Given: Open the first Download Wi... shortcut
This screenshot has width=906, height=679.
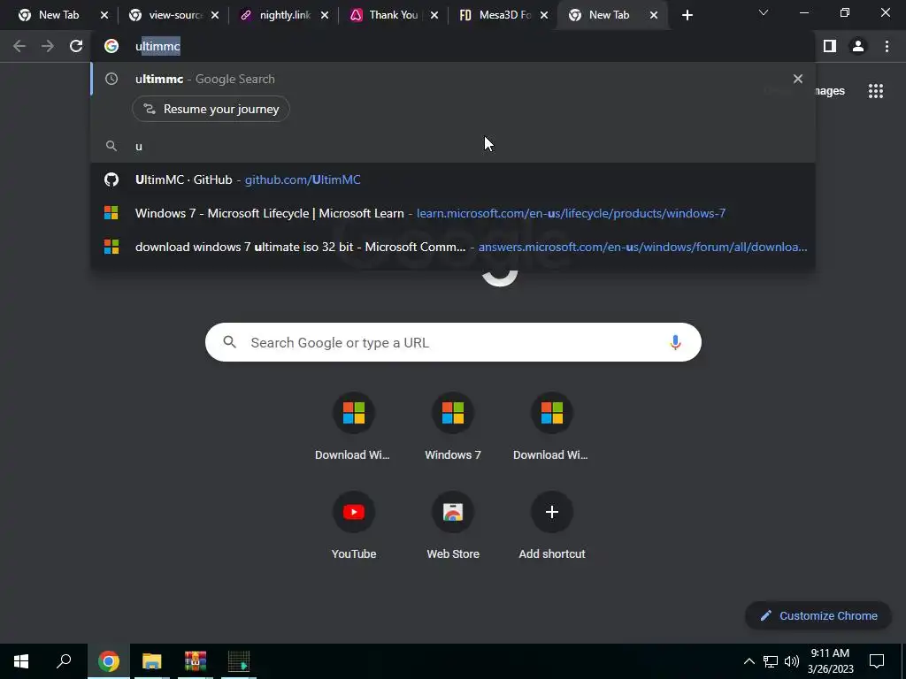Looking at the screenshot, I should (353, 427).
